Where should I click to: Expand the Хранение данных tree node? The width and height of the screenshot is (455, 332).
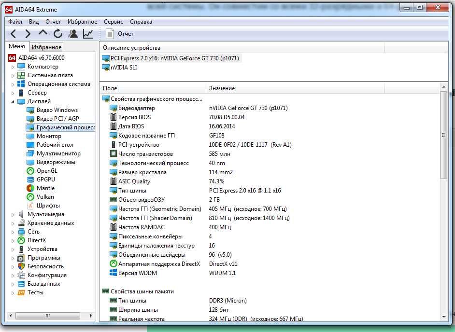13,223
